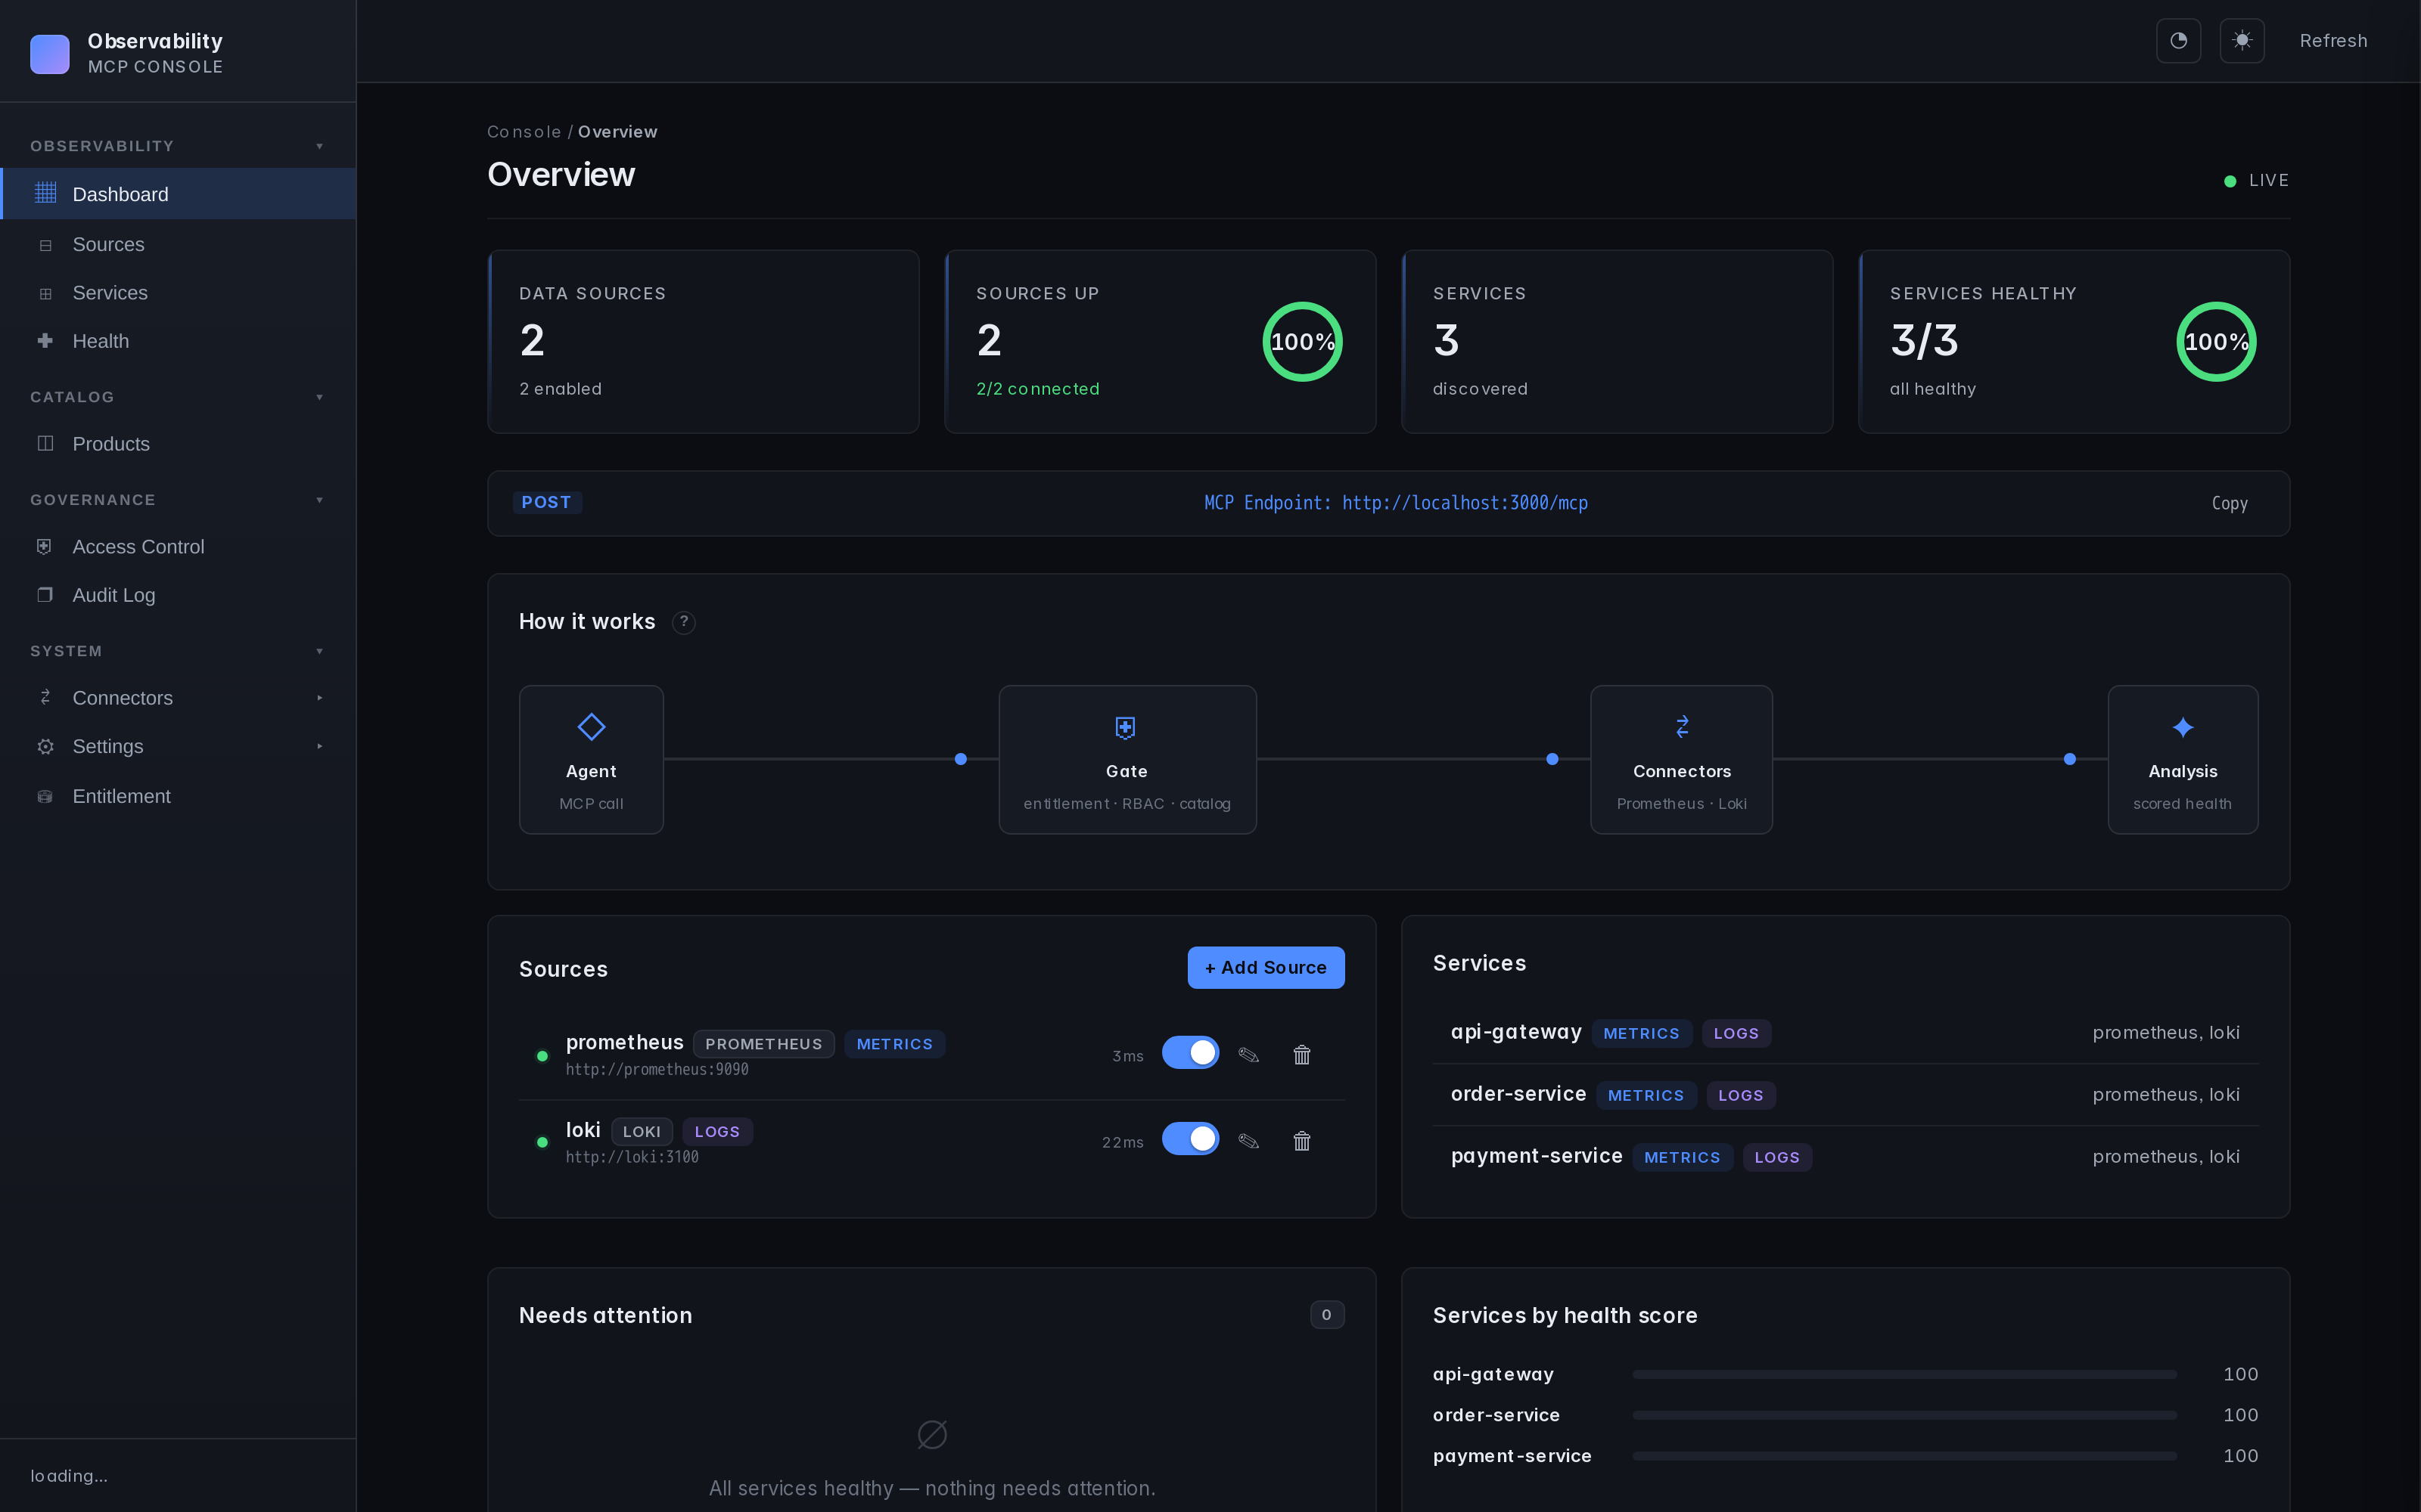Click the payment-service LOGS tag
Viewport: 2421px width, 1512px height.
tap(1776, 1157)
